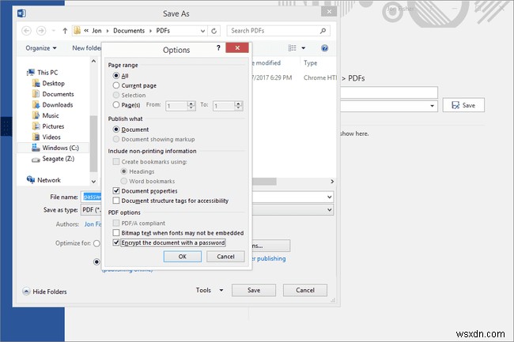Select the Optimize for radio button
The width and height of the screenshot is (514, 342).
click(96, 243)
